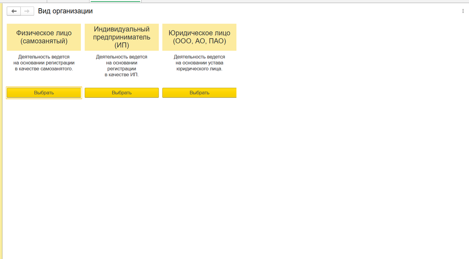Click the Индивидуальный предприниматель (ИП) card header
Image resolution: width=469 pixels, height=259 pixels.
coord(122,37)
